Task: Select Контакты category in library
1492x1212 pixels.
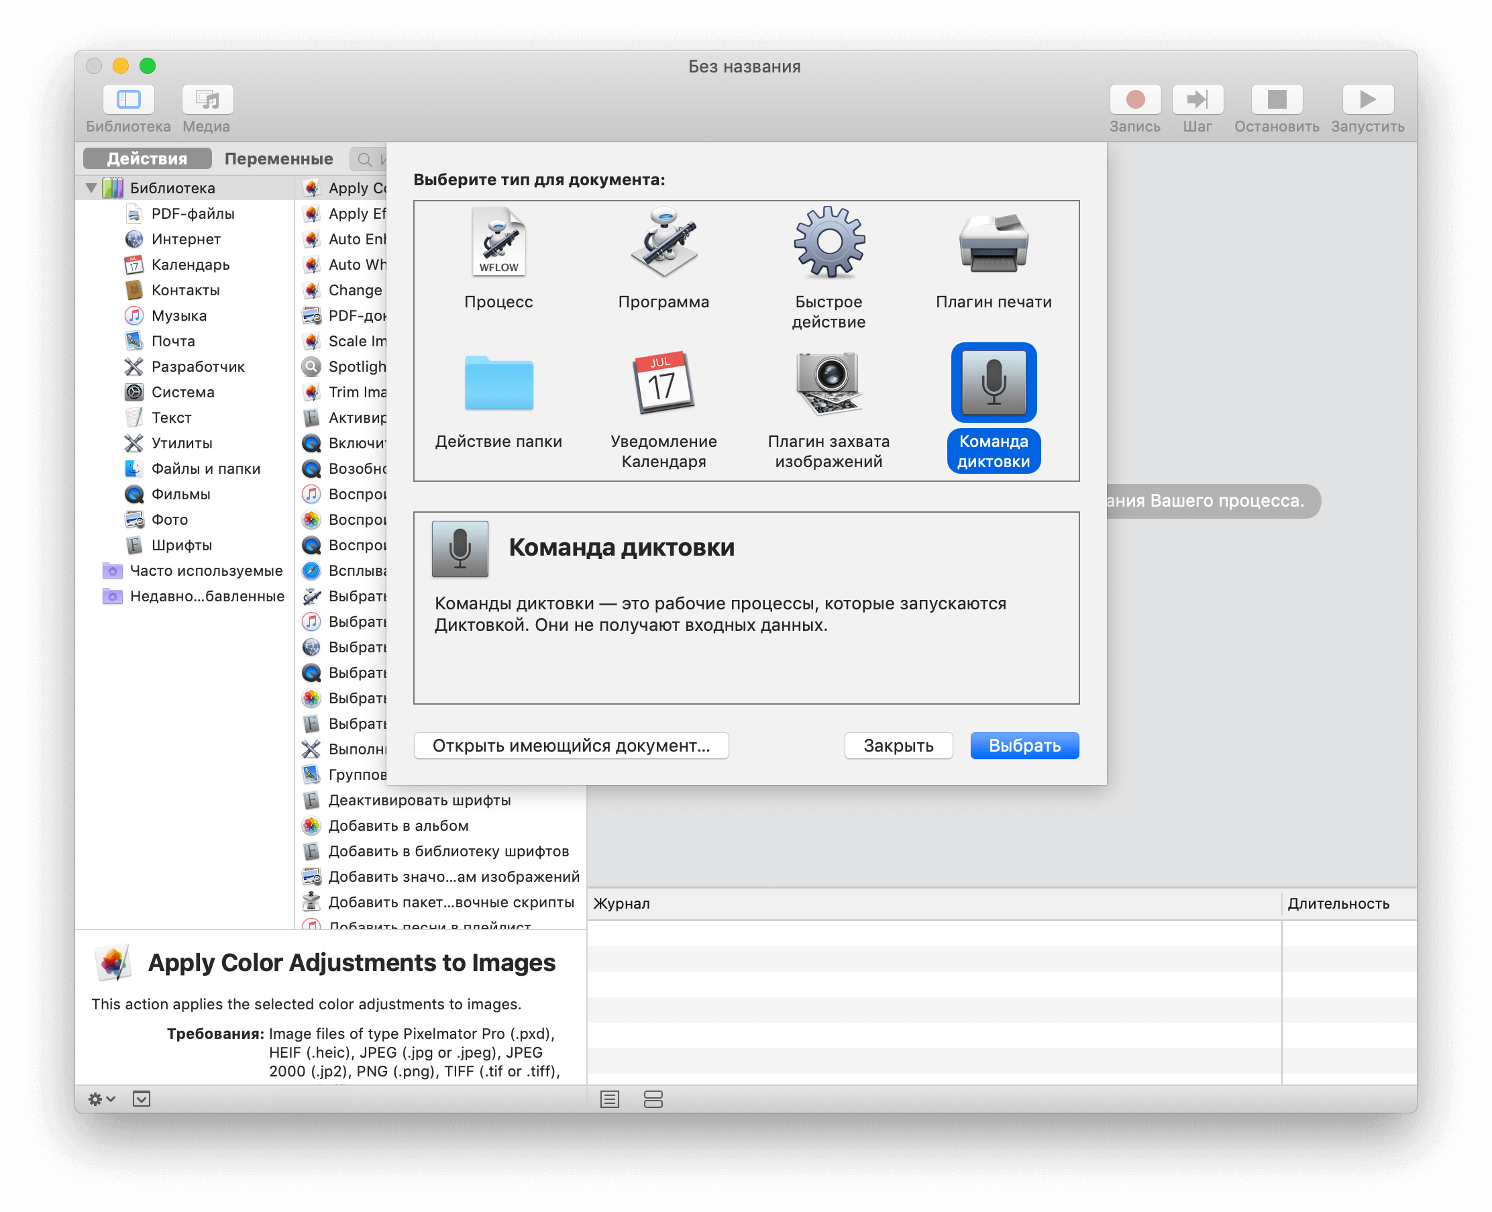Action: coord(184,290)
